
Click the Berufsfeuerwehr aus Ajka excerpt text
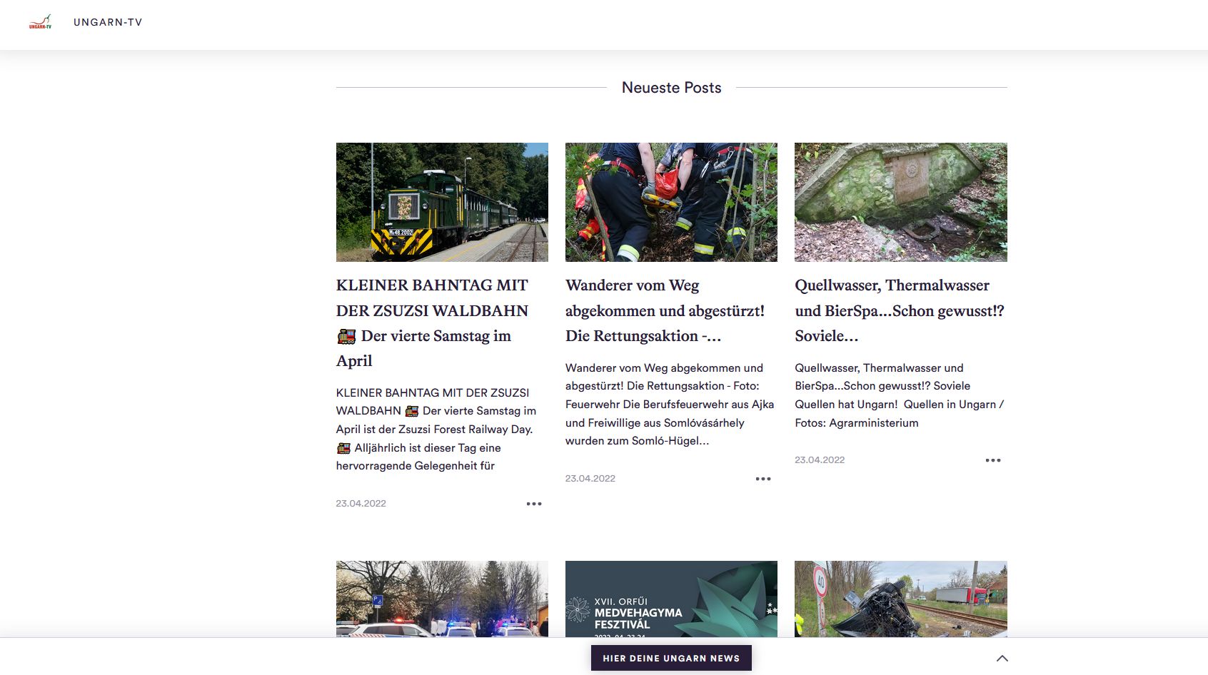tap(669, 405)
